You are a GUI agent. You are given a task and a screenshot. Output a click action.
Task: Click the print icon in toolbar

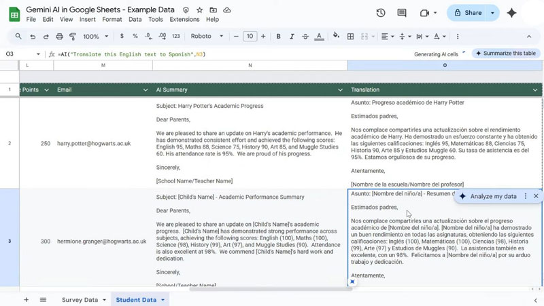60,37
